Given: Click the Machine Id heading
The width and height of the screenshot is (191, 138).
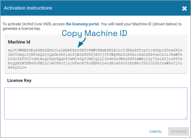Looking at the screenshot, I should pos(19,42).
